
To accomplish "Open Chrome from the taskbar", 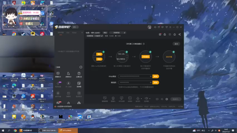I will [x=15, y=131].
